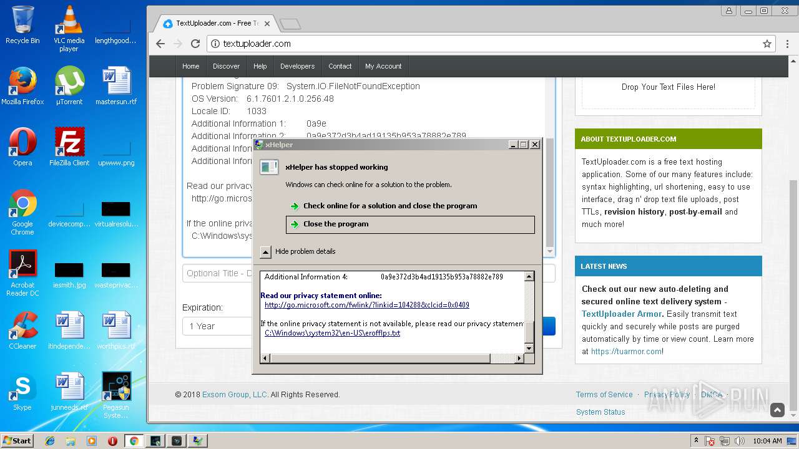Open a new Chrome tab
The height and width of the screenshot is (449, 799).
[x=290, y=24]
